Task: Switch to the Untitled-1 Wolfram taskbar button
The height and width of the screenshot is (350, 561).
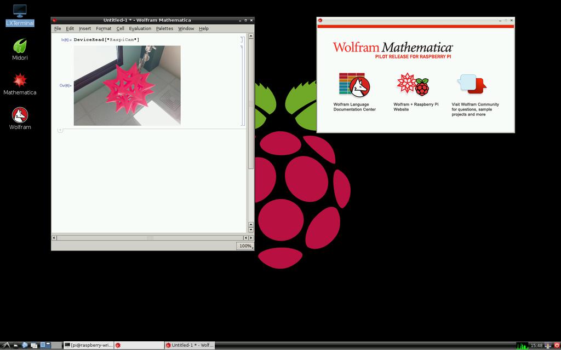Action: tap(190, 345)
